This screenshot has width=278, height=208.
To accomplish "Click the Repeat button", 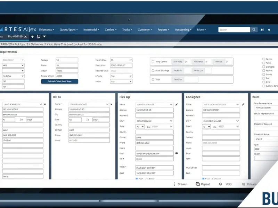I will [x=203, y=184].
